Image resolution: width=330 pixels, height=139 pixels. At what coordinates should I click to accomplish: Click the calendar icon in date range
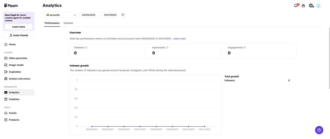coord(123,15)
